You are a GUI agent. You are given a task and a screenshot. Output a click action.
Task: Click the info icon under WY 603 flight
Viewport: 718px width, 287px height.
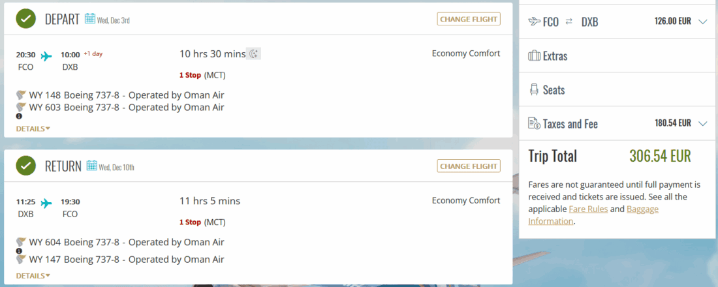[19, 116]
